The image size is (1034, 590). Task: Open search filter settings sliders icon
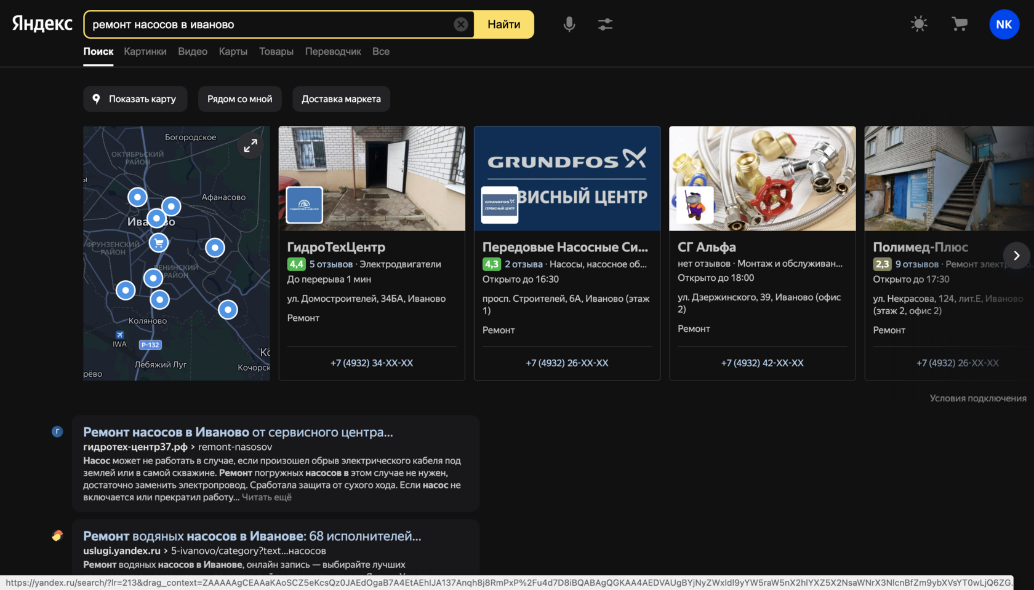click(x=605, y=24)
